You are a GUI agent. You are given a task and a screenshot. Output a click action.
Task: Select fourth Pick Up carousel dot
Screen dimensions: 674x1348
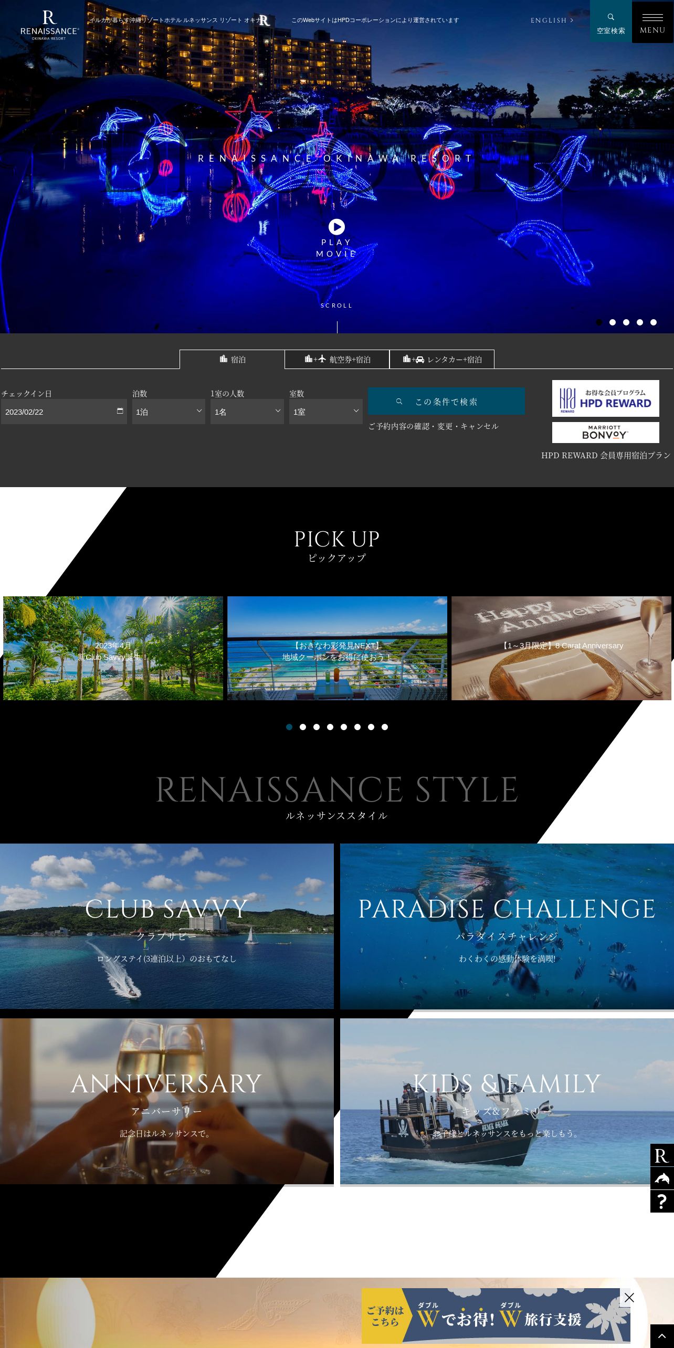pyautogui.click(x=330, y=727)
